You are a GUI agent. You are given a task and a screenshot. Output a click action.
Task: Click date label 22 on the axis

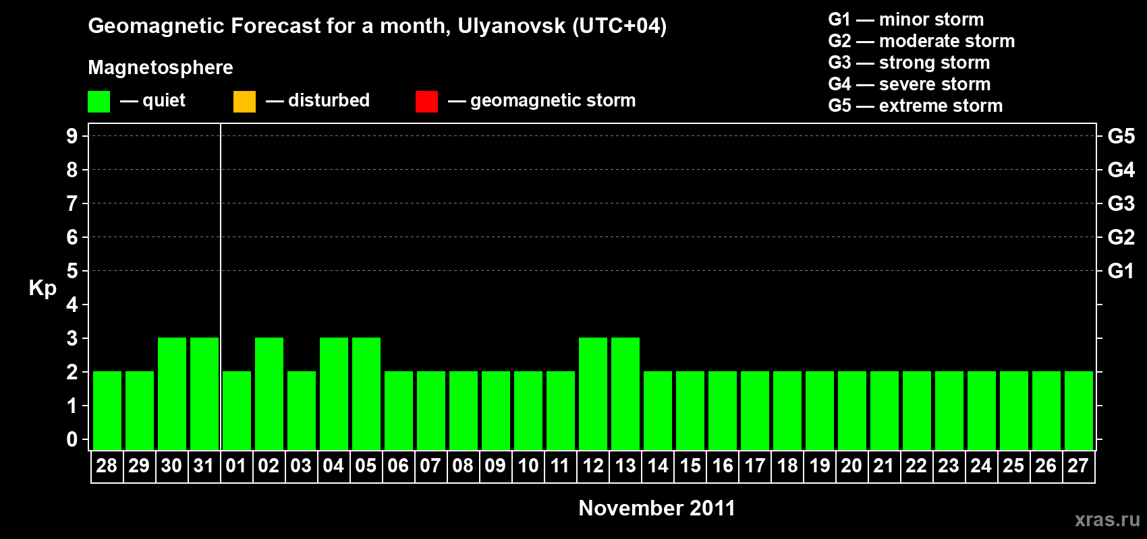pos(916,466)
